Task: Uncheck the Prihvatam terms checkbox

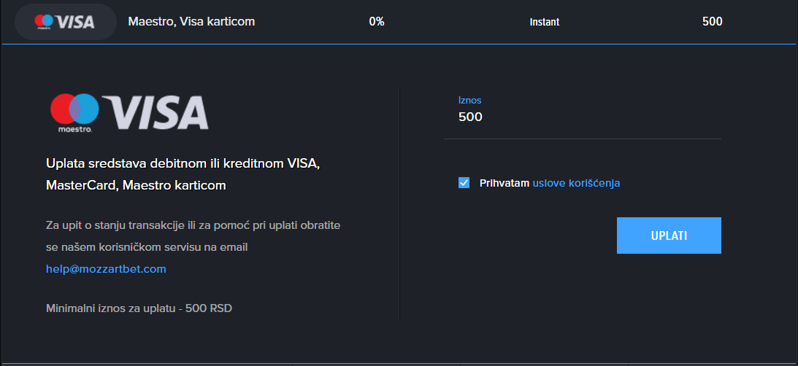Action: pos(464,183)
